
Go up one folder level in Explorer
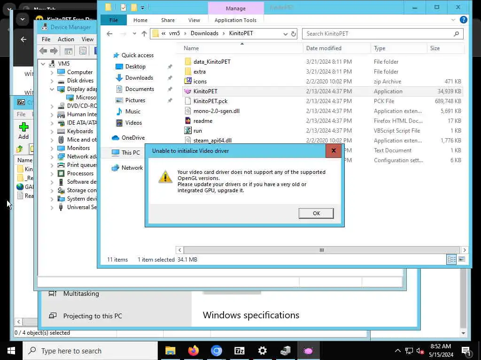click(144, 34)
